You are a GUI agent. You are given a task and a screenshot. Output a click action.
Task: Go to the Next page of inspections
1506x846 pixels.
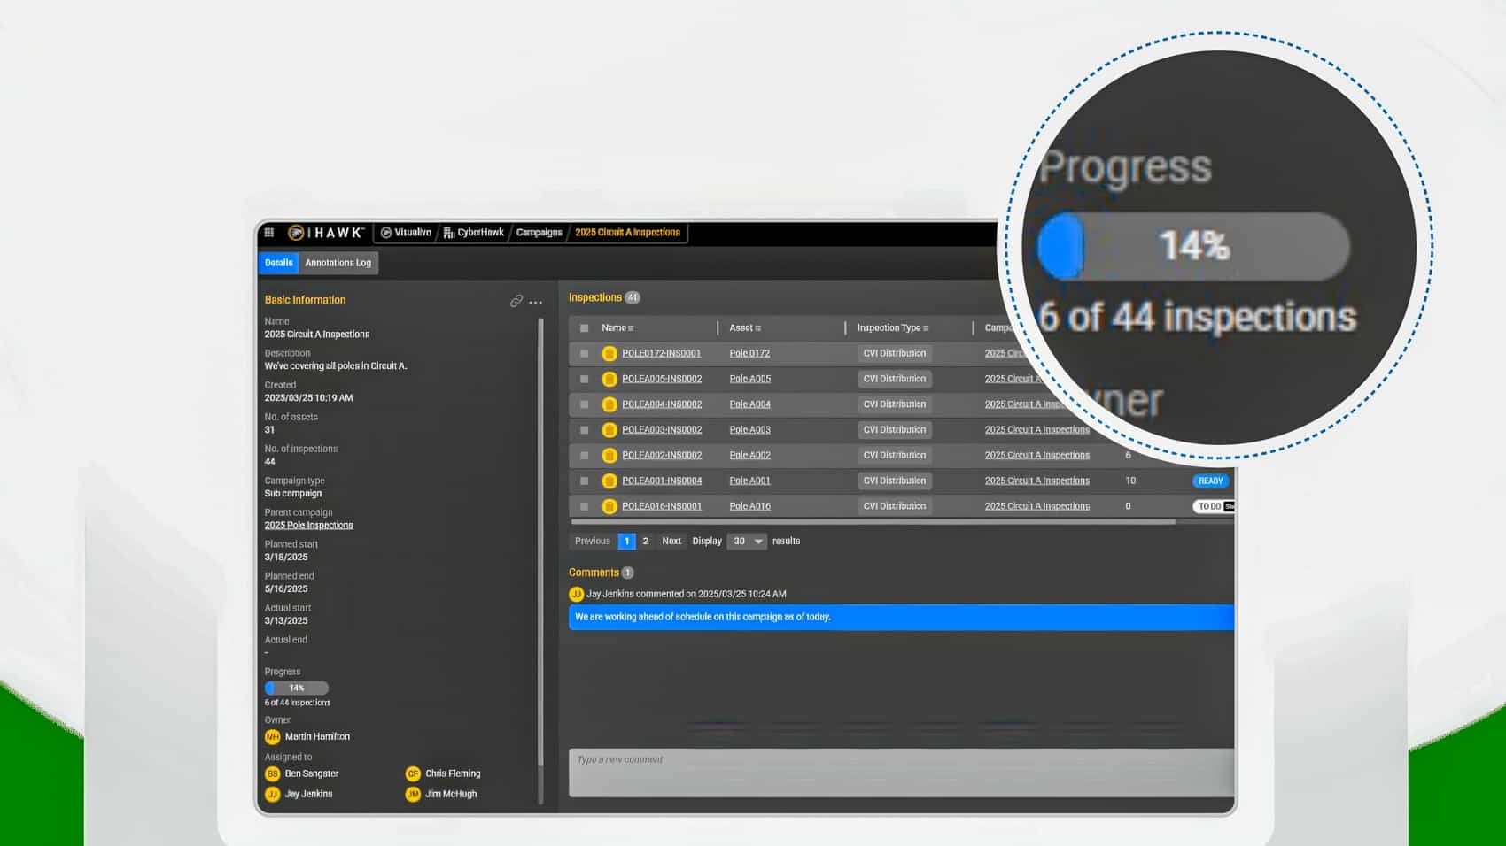point(671,542)
